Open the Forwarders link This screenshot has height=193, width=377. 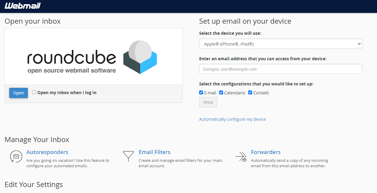tap(266, 152)
